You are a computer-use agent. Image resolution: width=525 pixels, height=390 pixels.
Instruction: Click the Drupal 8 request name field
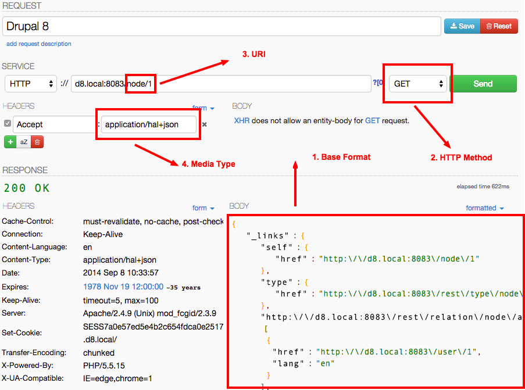[222, 26]
